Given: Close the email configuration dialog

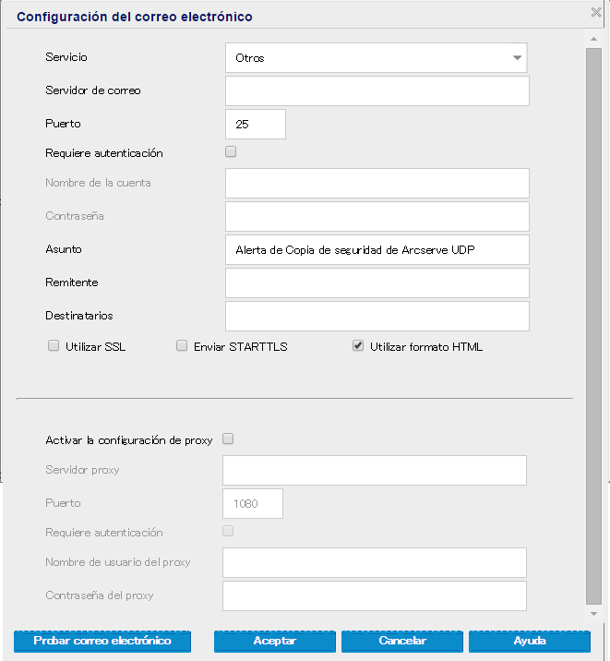Looking at the screenshot, I should [596, 12].
